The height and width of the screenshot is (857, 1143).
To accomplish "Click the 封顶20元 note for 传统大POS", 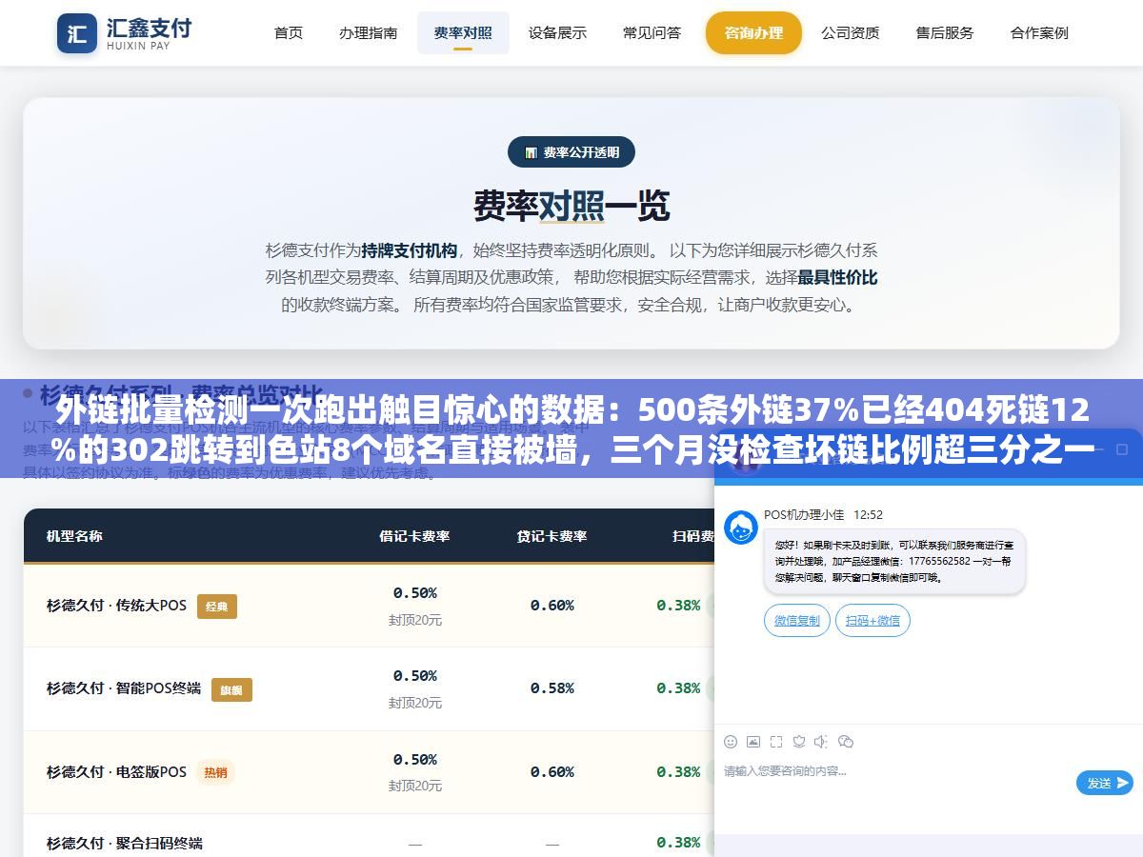I will tap(415, 621).
